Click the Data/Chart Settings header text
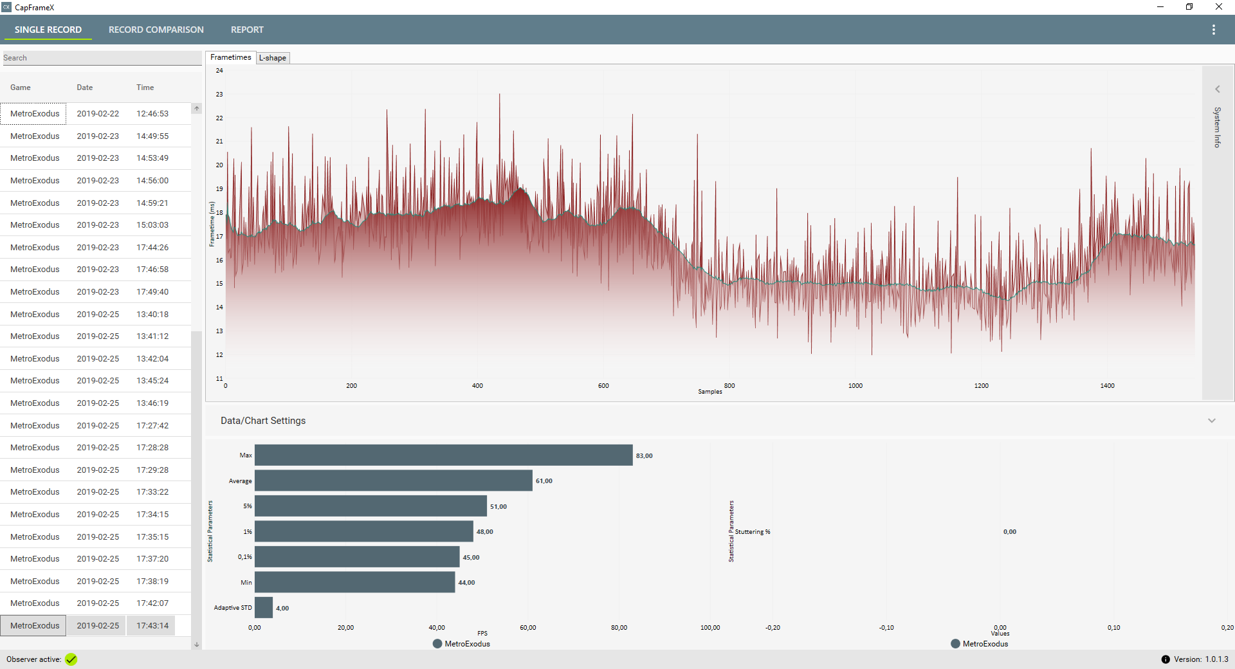1235x669 pixels. pos(263,421)
